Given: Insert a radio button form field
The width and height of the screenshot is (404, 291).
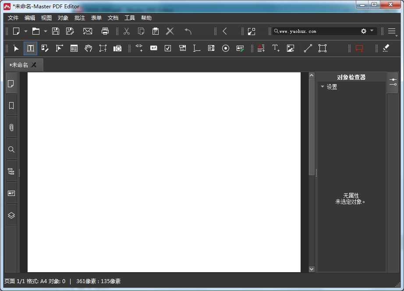Looking at the screenshot, I should tap(226, 48).
